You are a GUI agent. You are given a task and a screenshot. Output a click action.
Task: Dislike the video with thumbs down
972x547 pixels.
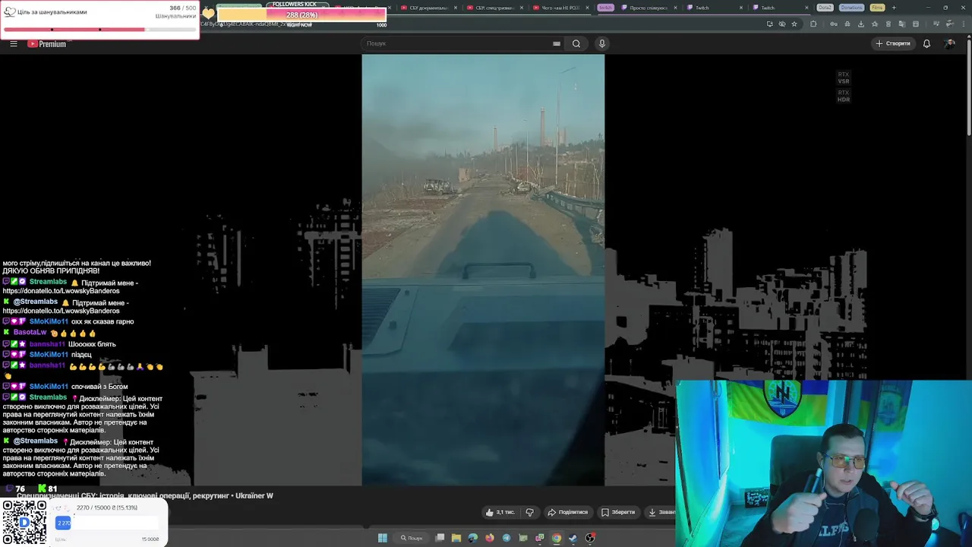(530, 512)
